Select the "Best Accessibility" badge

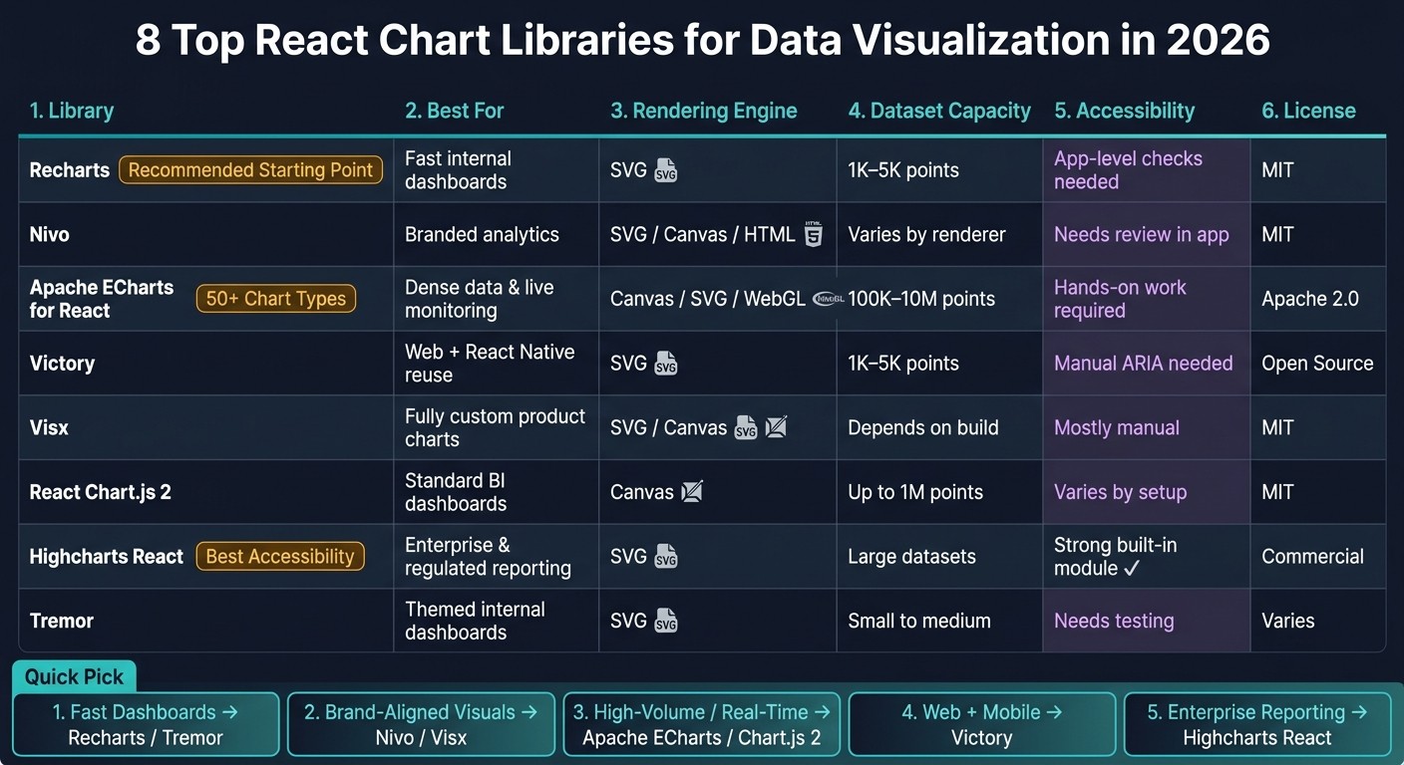(x=279, y=556)
